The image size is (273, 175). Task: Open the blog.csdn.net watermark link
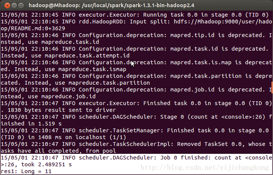(205, 168)
